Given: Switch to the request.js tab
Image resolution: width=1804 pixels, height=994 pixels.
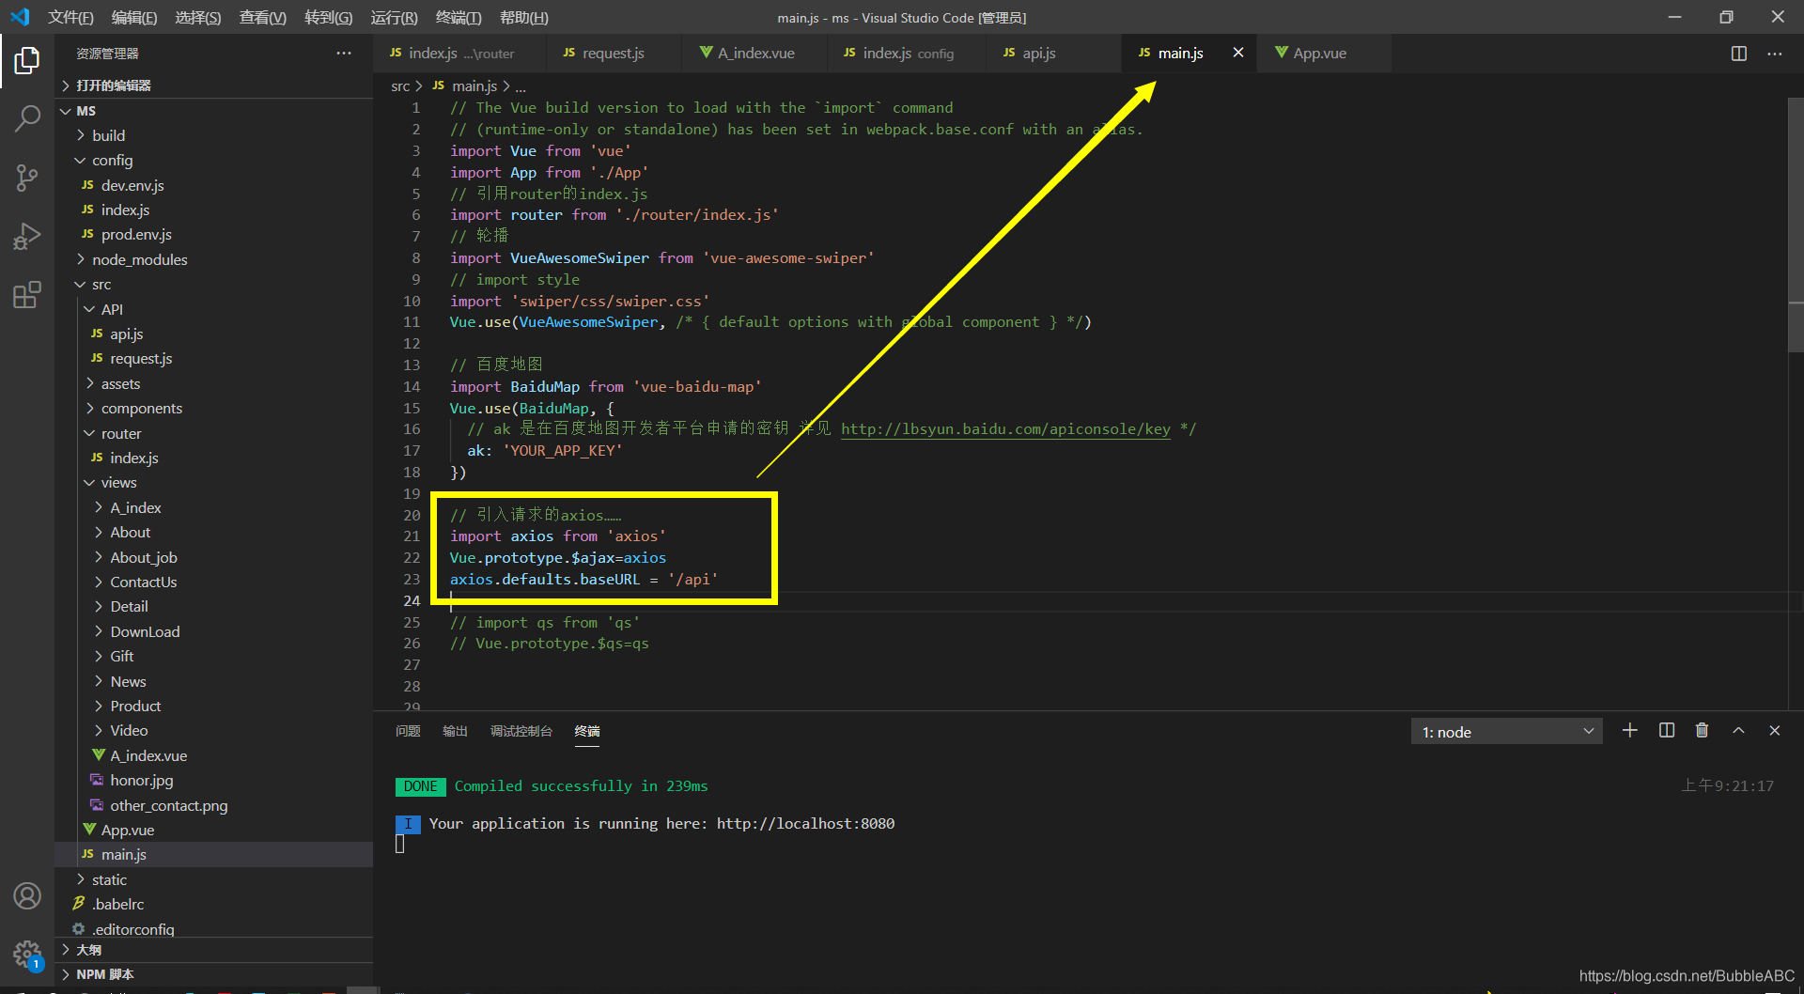Looking at the screenshot, I should click(614, 54).
